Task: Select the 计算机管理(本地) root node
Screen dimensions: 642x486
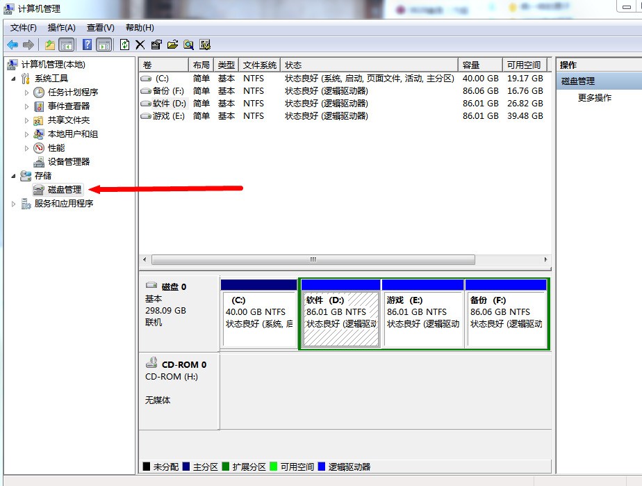Action: 53,65
